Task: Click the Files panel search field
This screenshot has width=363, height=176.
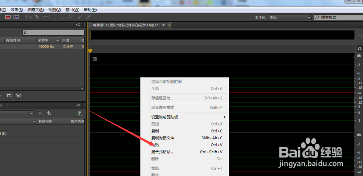Action: (x=53, y=33)
